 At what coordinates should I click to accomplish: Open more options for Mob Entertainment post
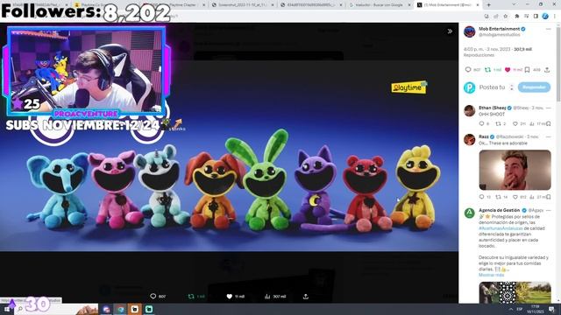[548, 29]
